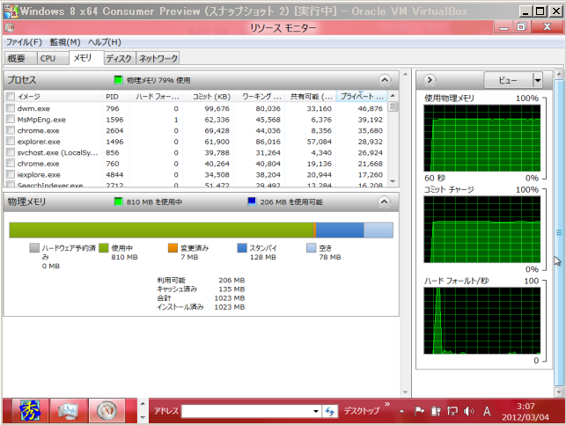Screen dimensions: 566x425
Task: Collapse the プロセス section
Action: 383,79
